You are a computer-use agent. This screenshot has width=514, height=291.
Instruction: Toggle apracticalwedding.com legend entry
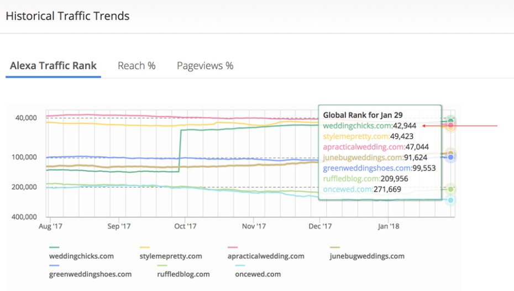(x=266, y=256)
